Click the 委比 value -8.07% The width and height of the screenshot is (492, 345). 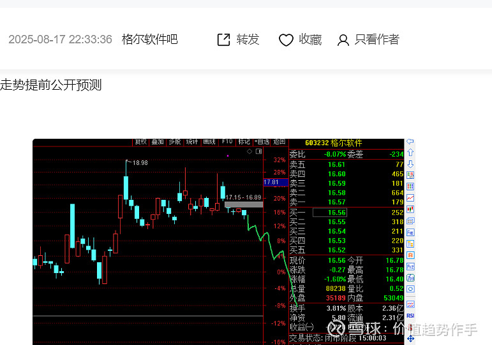(x=334, y=154)
